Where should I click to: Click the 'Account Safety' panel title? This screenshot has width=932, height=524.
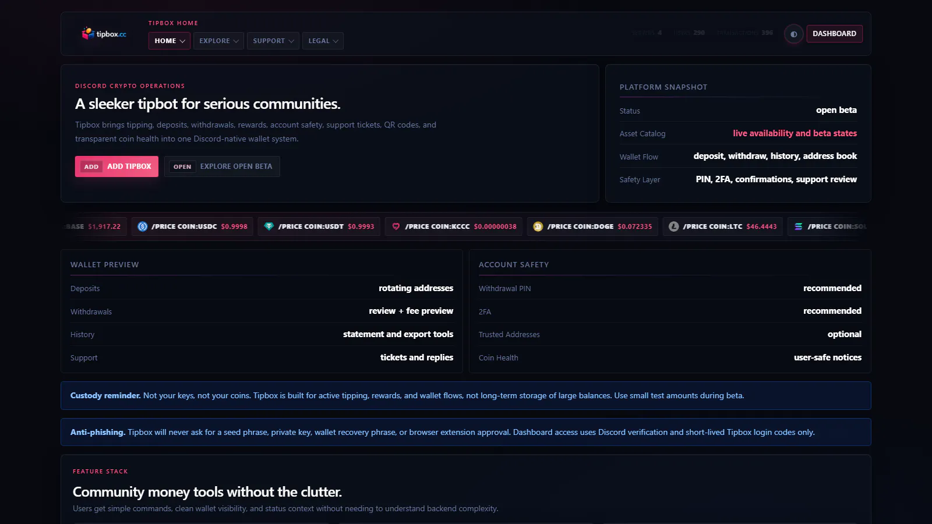514,265
